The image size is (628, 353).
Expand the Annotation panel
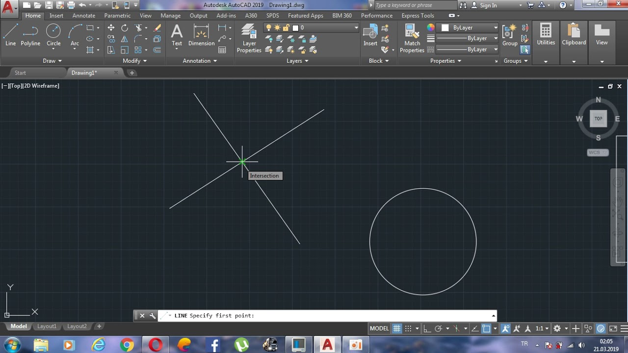click(x=200, y=61)
